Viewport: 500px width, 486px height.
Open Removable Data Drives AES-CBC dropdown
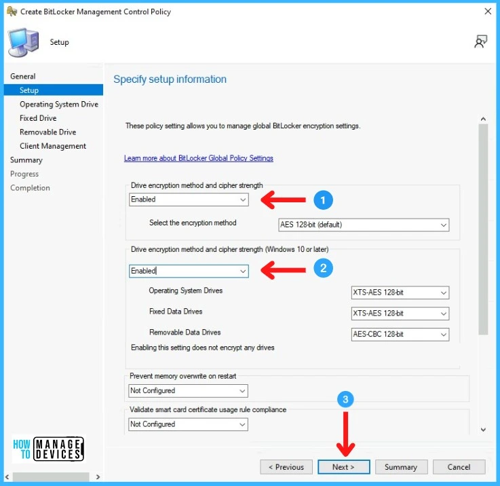[x=400, y=335]
